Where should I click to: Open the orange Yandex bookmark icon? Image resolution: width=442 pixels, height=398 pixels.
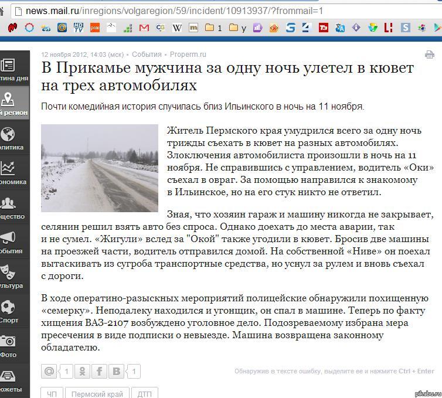pos(274,28)
